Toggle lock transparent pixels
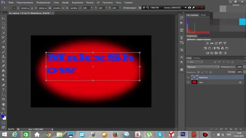This screenshot has width=246, height=138. pyautogui.click(x=199, y=72)
